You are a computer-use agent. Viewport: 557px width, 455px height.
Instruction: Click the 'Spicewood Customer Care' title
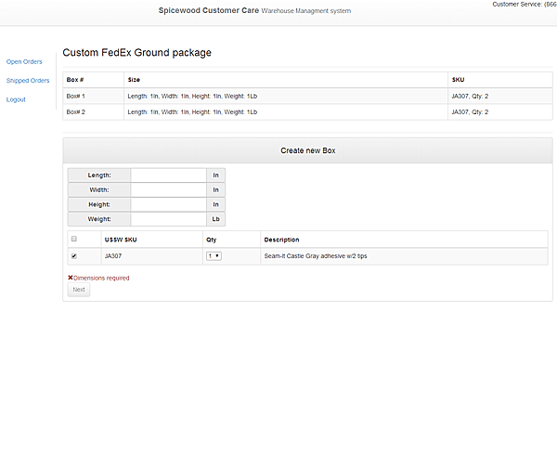pos(209,10)
